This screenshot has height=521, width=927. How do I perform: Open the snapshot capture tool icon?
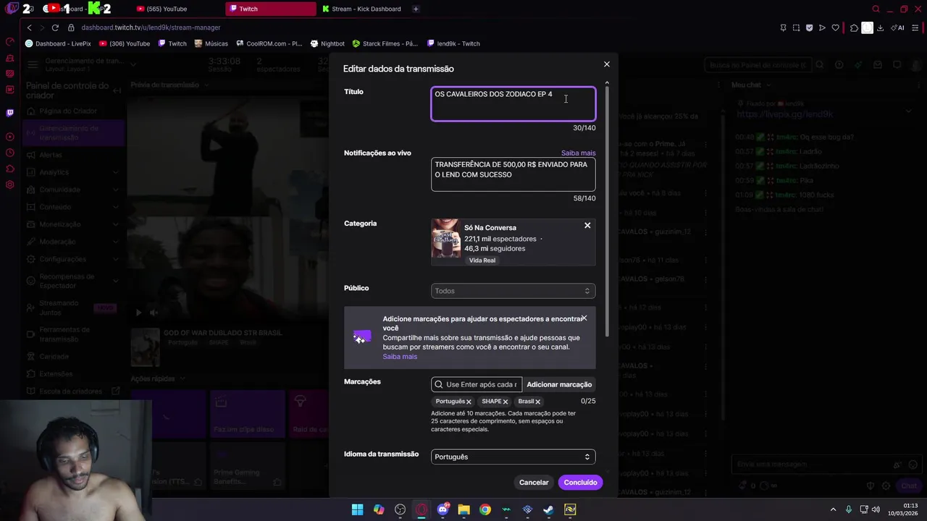[796, 27]
